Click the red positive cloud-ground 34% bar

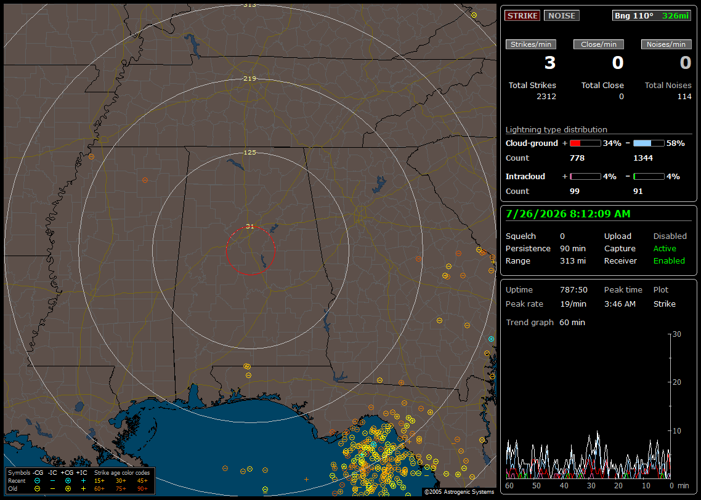coord(585,143)
